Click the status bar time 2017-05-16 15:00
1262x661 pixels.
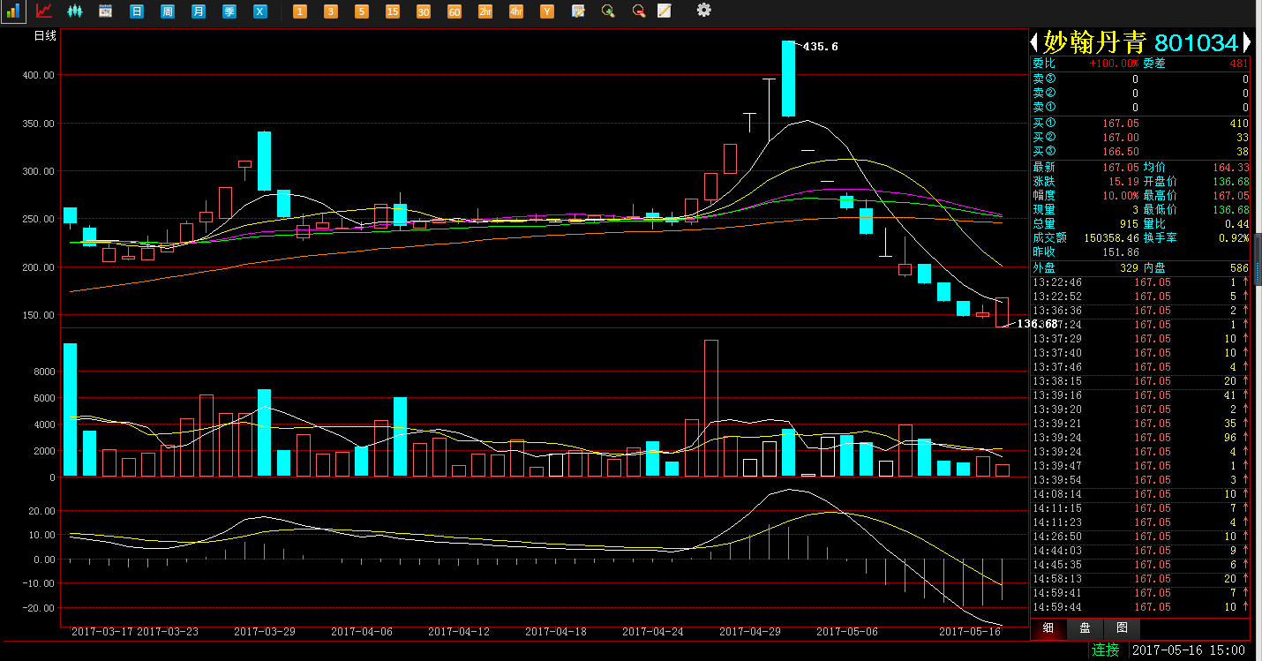[x=1188, y=650]
